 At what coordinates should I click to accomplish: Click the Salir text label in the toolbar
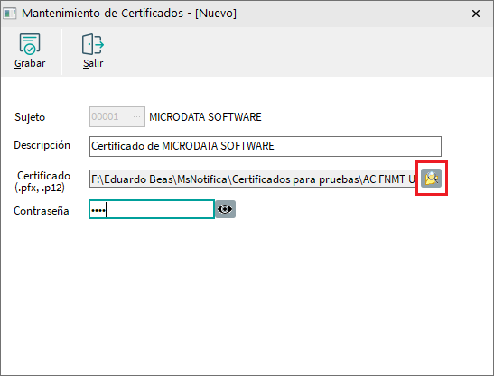click(93, 63)
